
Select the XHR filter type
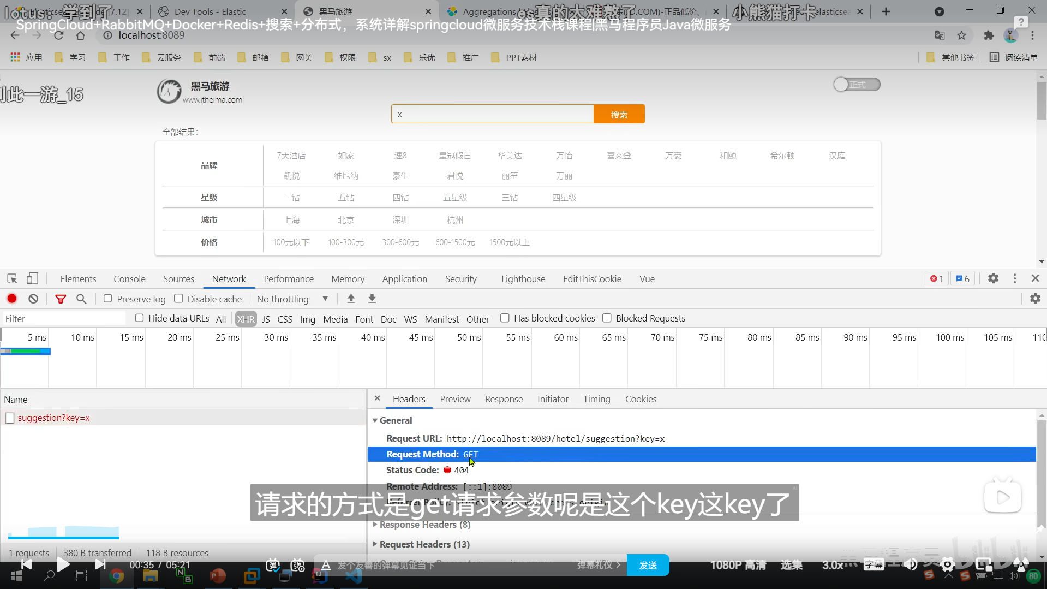click(x=246, y=319)
